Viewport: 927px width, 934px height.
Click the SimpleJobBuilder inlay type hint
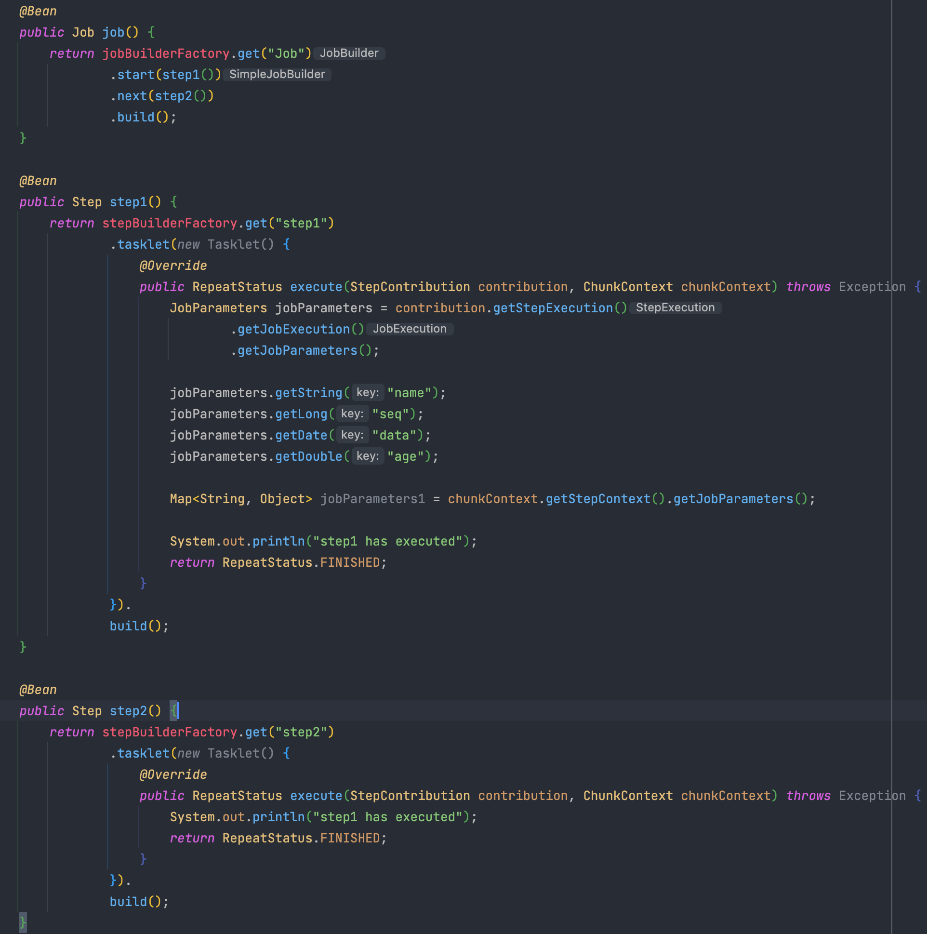277,74
